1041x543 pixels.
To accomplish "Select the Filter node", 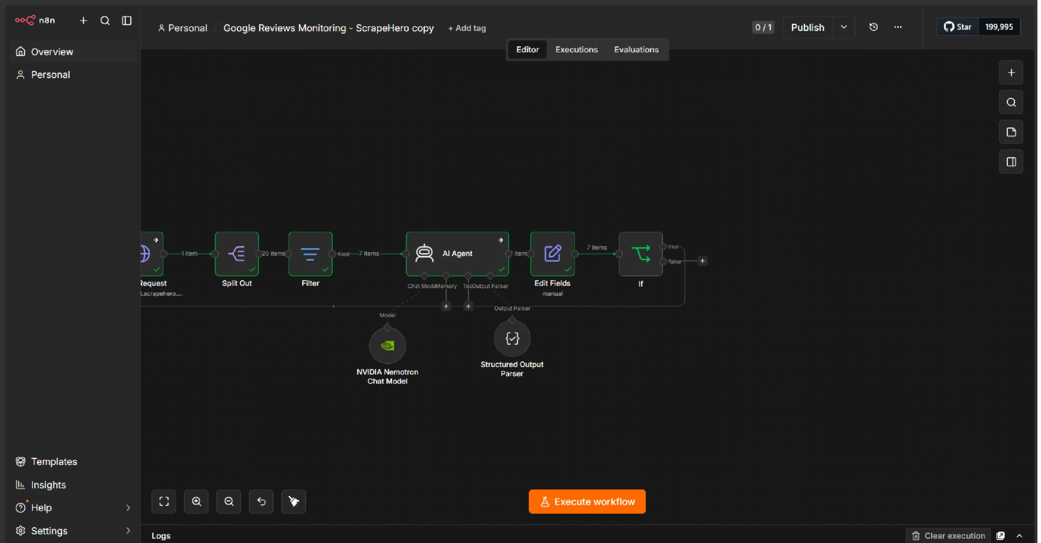I will [x=310, y=254].
